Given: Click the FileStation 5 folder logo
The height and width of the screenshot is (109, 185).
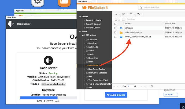Looking at the screenshot, I should [x=84, y=8].
